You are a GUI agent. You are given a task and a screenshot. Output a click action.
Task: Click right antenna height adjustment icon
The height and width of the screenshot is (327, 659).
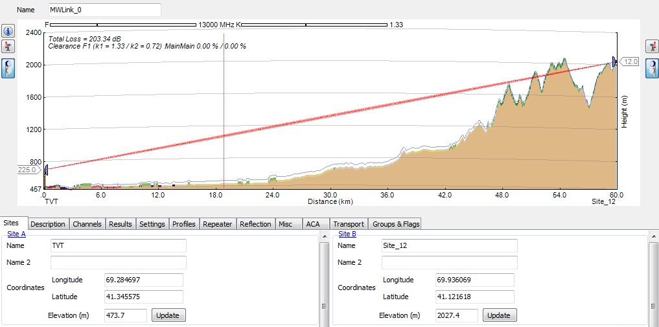pyautogui.click(x=651, y=47)
